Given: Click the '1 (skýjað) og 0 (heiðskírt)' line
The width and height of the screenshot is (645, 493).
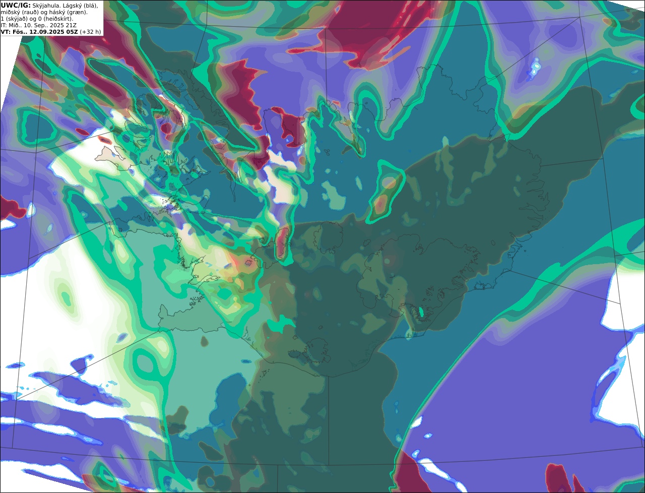Looking at the screenshot, I should (x=37, y=19).
